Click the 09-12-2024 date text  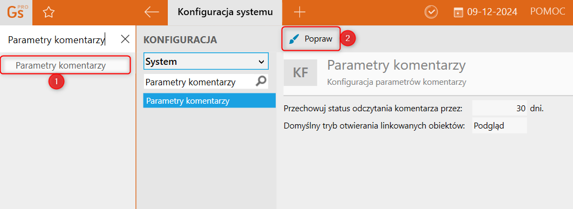point(492,12)
